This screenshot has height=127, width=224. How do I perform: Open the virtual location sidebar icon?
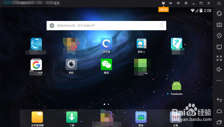[x=219, y=36]
